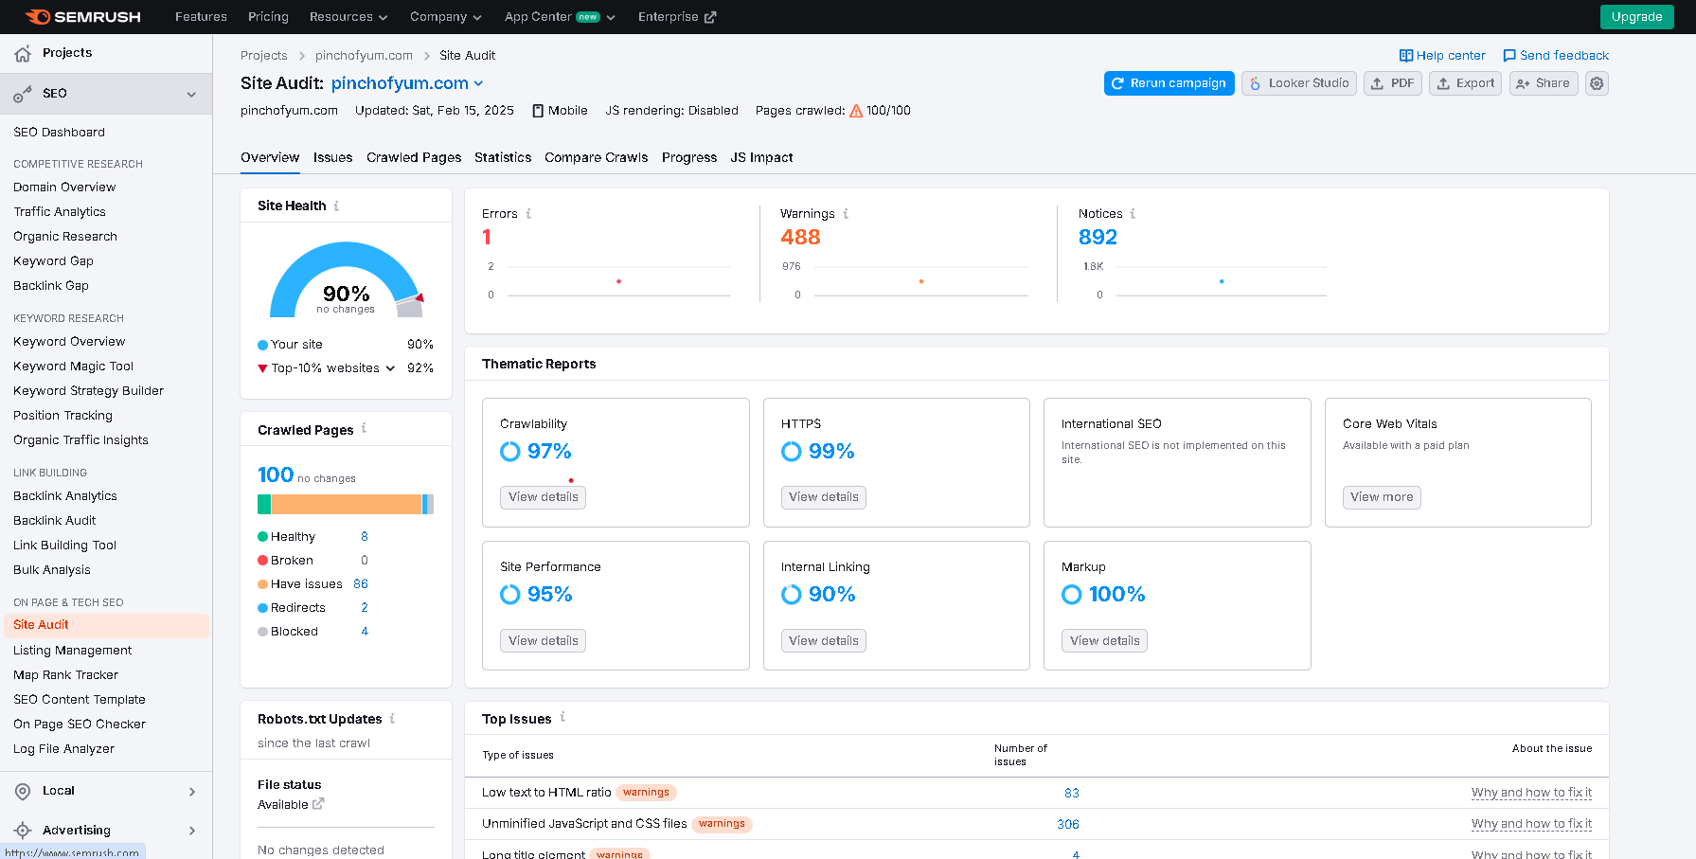The height and width of the screenshot is (859, 1696).
Task: Switch to the Issues tab
Action: 332,157
